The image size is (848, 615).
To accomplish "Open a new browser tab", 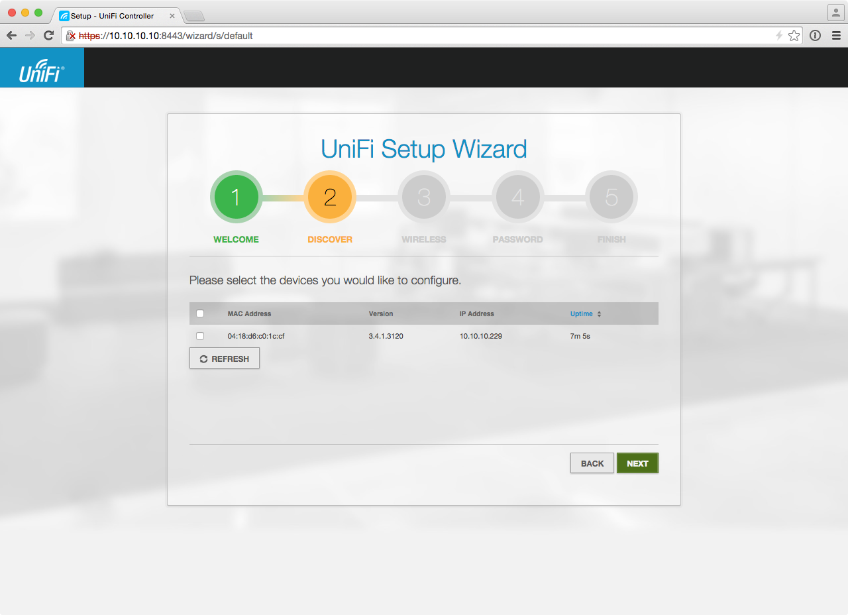I will tap(193, 16).
